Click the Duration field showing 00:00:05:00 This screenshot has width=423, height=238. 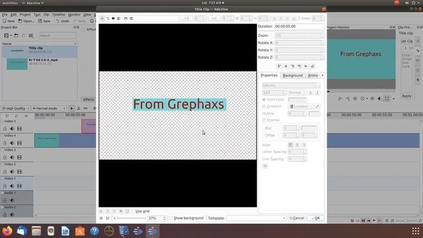pos(299,26)
